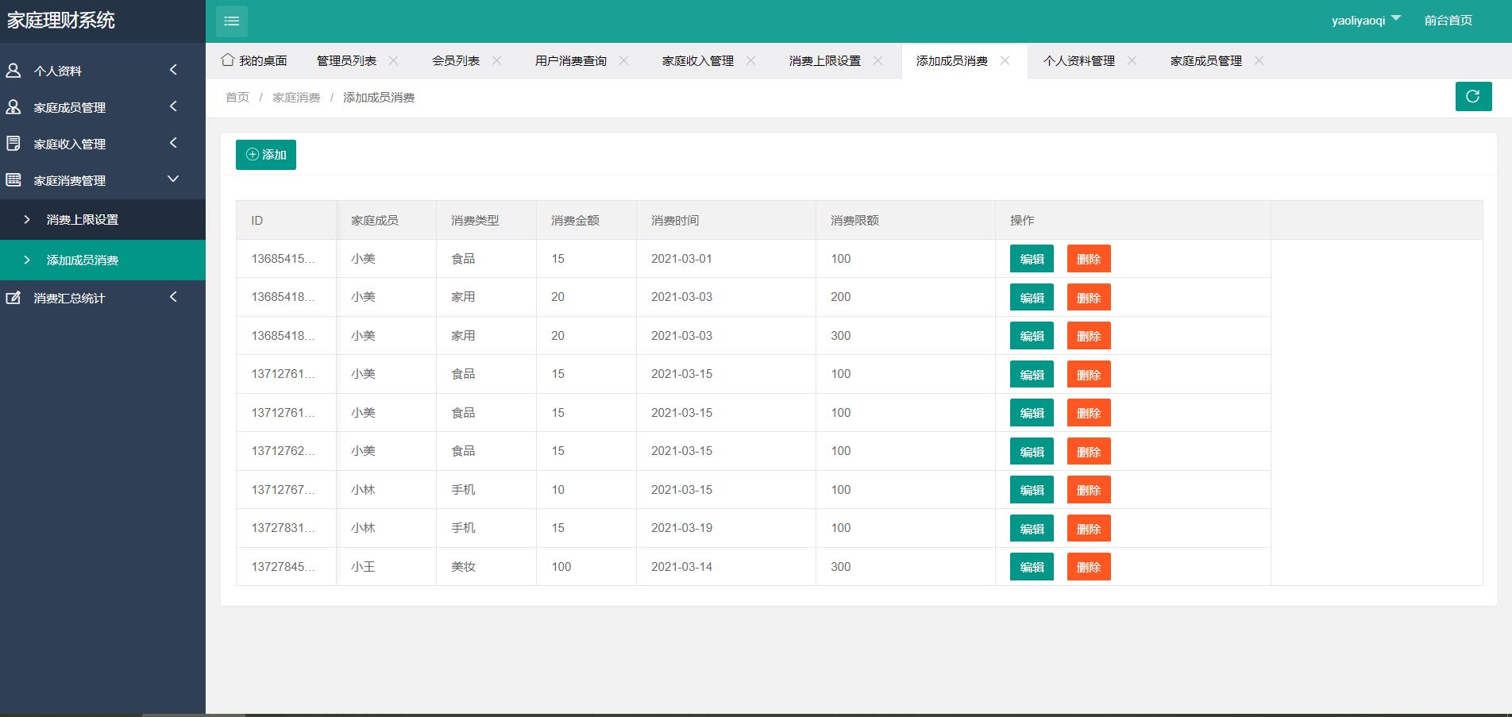Close the 个人资料管理 tab
The width and height of the screenshot is (1512, 717).
[x=1132, y=60]
